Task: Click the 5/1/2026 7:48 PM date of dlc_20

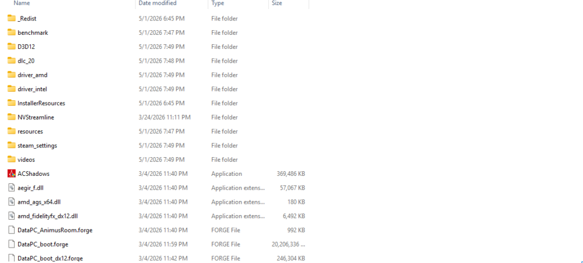Action: [161, 61]
